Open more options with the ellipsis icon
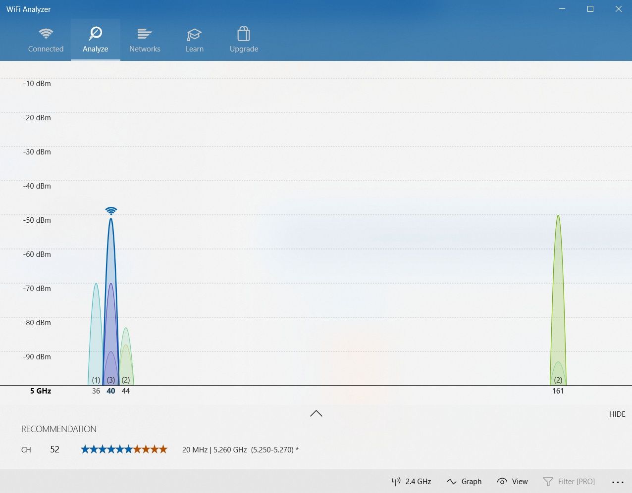This screenshot has height=493, width=632. (x=618, y=481)
